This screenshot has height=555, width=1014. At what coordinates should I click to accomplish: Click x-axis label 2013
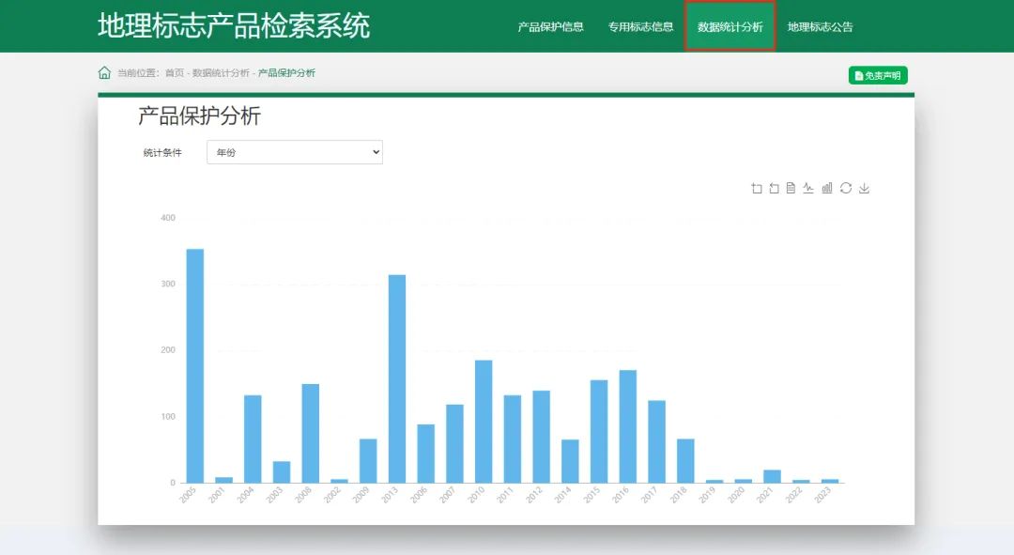[x=390, y=496]
